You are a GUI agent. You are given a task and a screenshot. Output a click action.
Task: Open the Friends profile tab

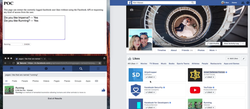click(x=187, y=50)
